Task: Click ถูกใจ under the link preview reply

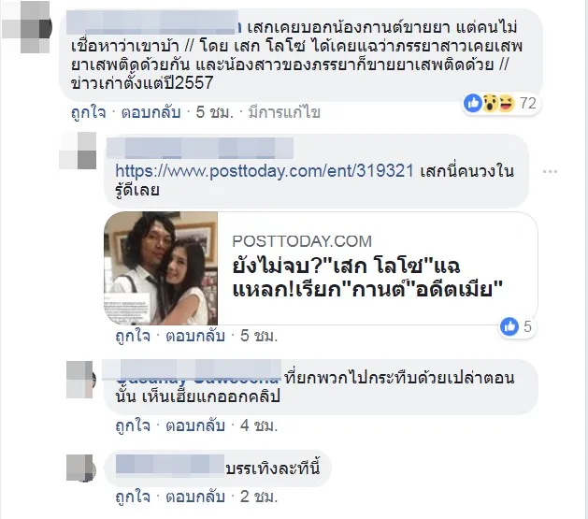Action: 133,336
